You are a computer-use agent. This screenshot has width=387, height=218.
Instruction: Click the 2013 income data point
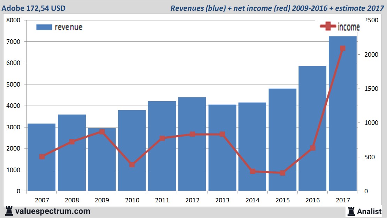(x=222, y=134)
